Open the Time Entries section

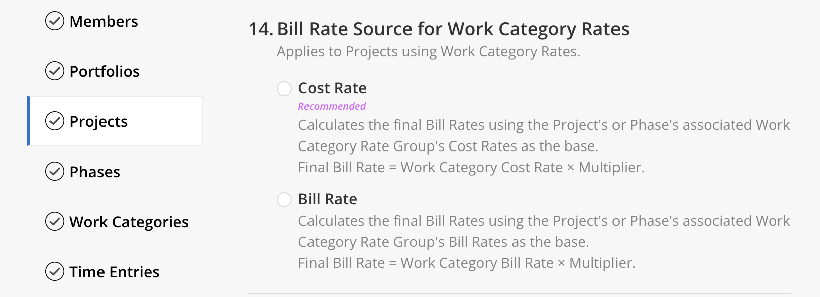click(115, 272)
